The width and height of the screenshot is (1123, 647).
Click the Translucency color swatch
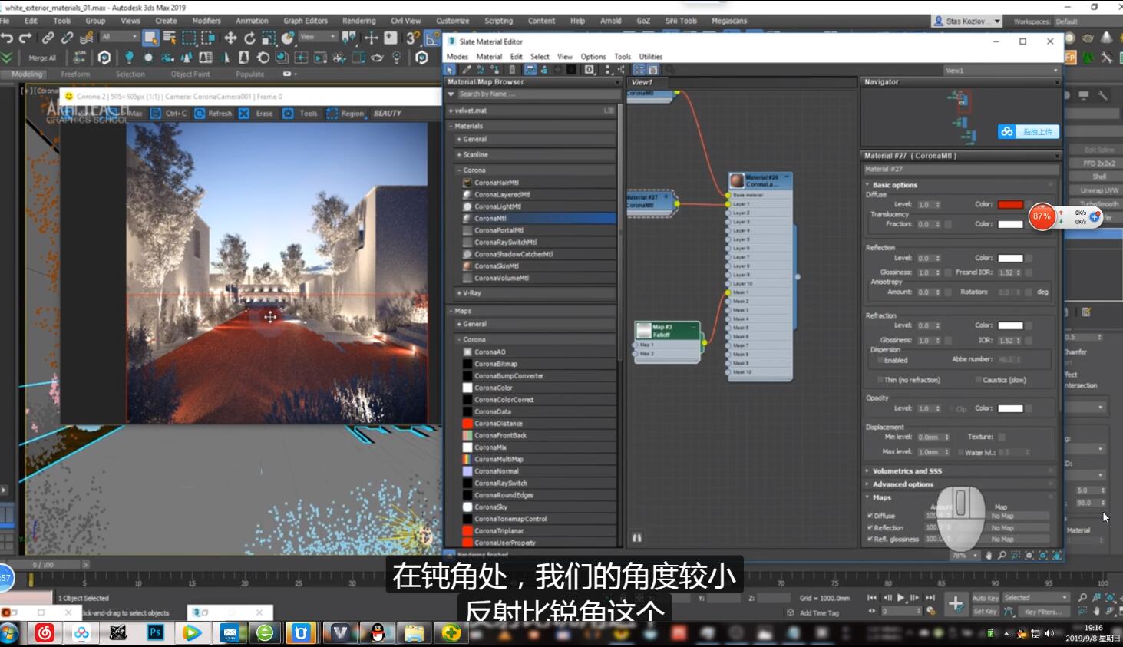coord(1010,224)
